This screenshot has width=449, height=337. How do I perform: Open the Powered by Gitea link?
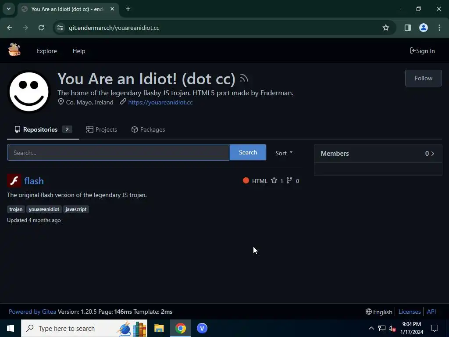(32, 312)
